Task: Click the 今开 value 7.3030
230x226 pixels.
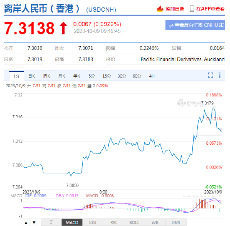Action: click(35, 48)
